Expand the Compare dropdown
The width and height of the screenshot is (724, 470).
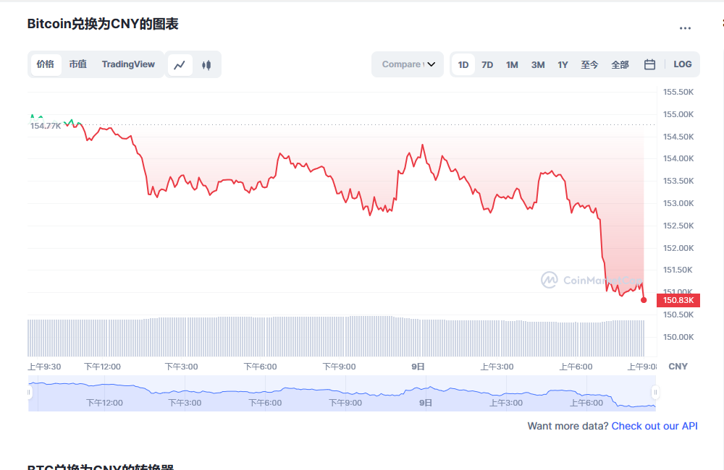(x=408, y=64)
